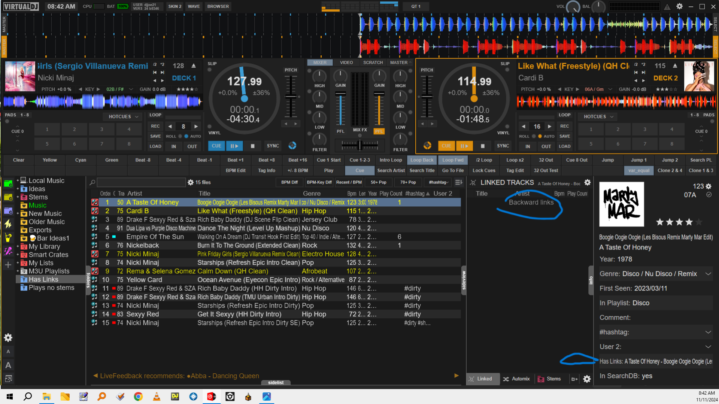The image size is (719, 404).
Task: Click the browser search input field
Action: (142, 182)
